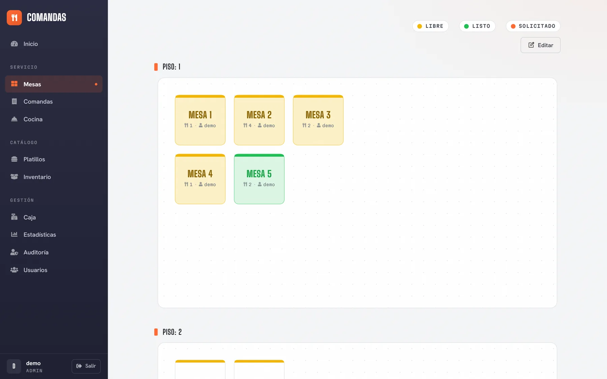The width and height of the screenshot is (607, 379).
Task: Click the demo user avatar letter D
Action: click(14, 366)
